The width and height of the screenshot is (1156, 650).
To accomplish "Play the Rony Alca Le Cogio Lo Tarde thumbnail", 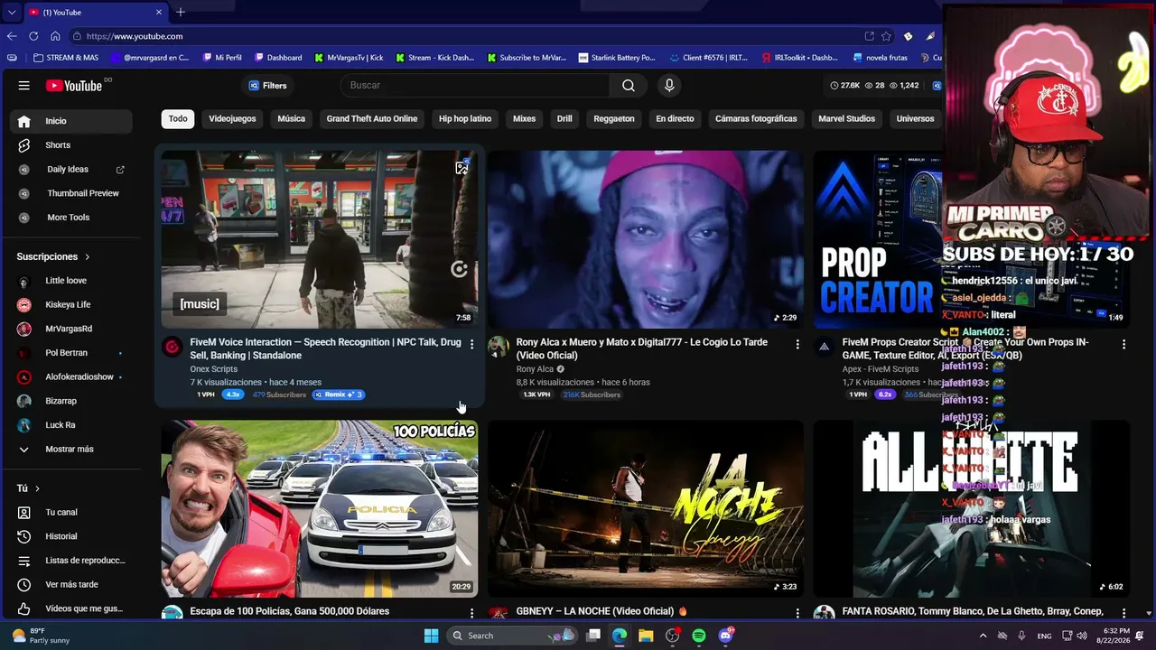I will point(646,239).
